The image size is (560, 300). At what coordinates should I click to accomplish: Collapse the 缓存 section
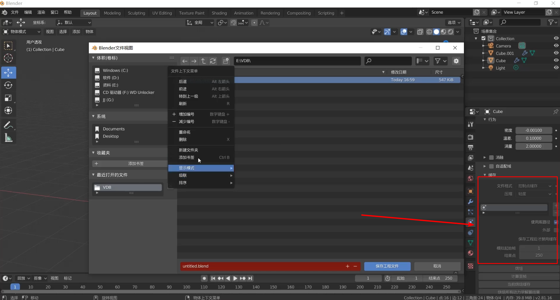(485, 175)
